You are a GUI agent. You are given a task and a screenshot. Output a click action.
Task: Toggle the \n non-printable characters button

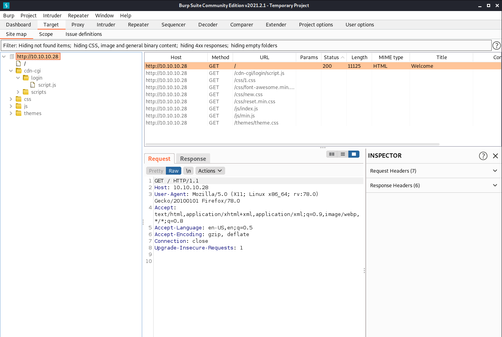pos(188,171)
